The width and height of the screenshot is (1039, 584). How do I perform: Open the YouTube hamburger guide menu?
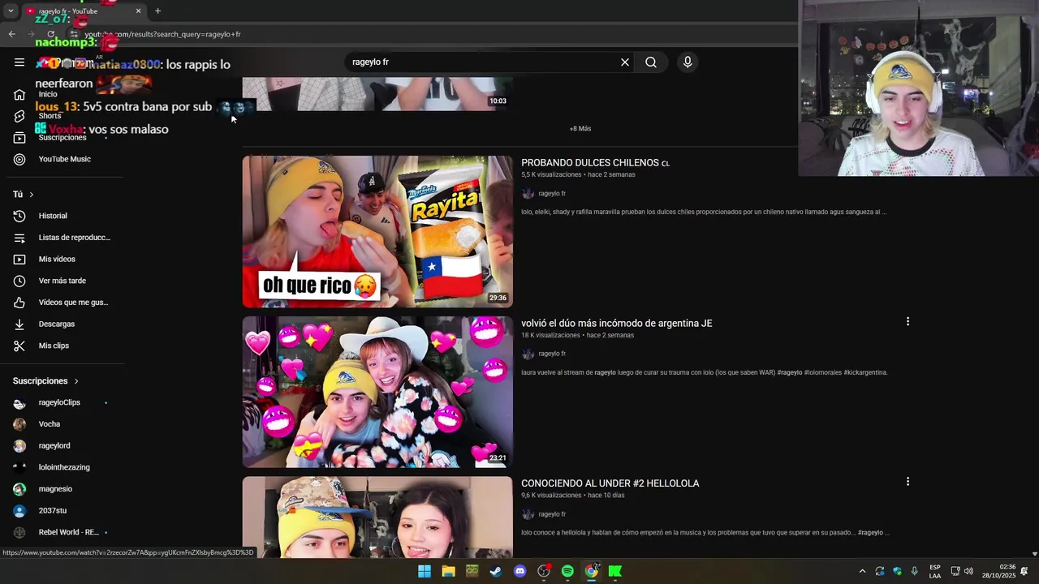(19, 62)
